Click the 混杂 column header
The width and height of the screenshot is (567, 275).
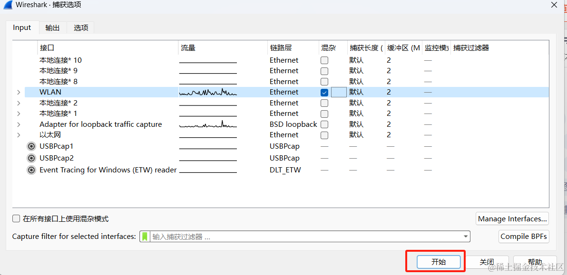[333, 47]
